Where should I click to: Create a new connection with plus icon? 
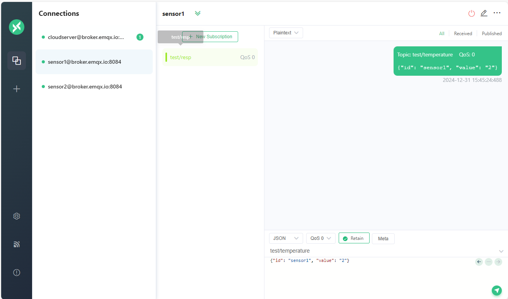click(x=17, y=89)
